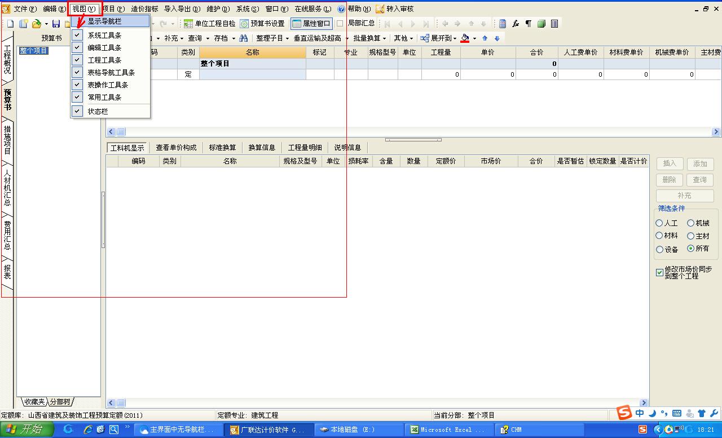
Task: Open the 费用汇总 side tab
Action: point(7,236)
